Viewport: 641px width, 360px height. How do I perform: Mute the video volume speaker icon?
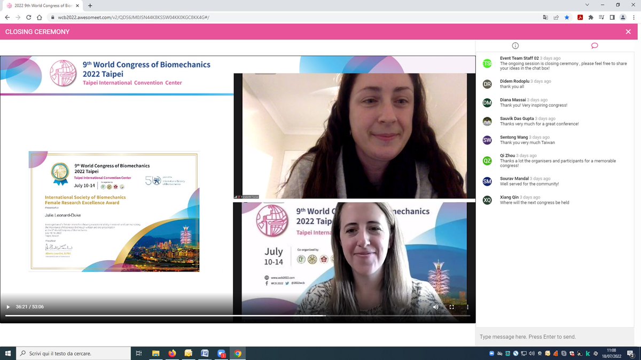tap(435, 307)
